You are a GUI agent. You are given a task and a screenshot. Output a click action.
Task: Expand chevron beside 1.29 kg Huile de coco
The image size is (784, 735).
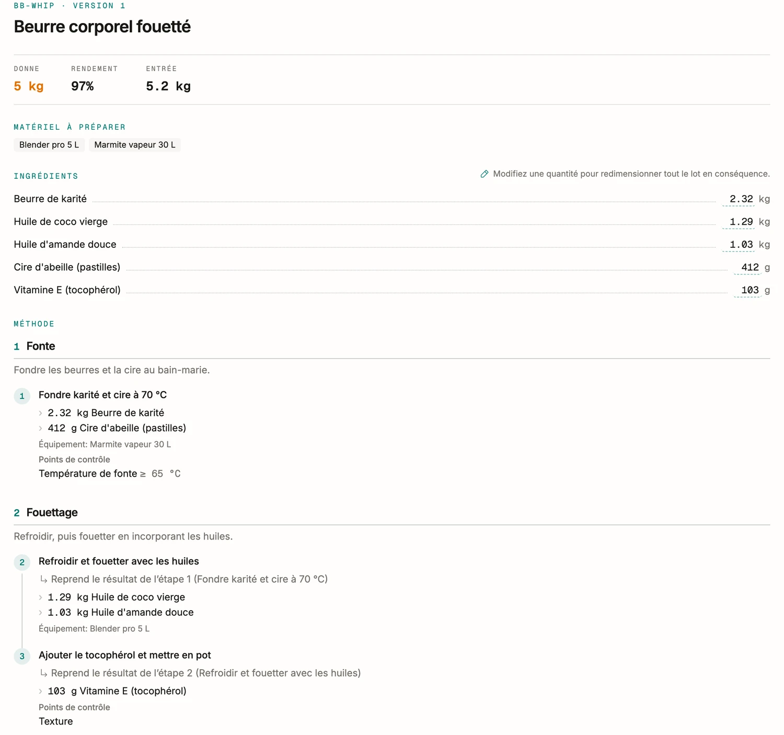point(41,597)
